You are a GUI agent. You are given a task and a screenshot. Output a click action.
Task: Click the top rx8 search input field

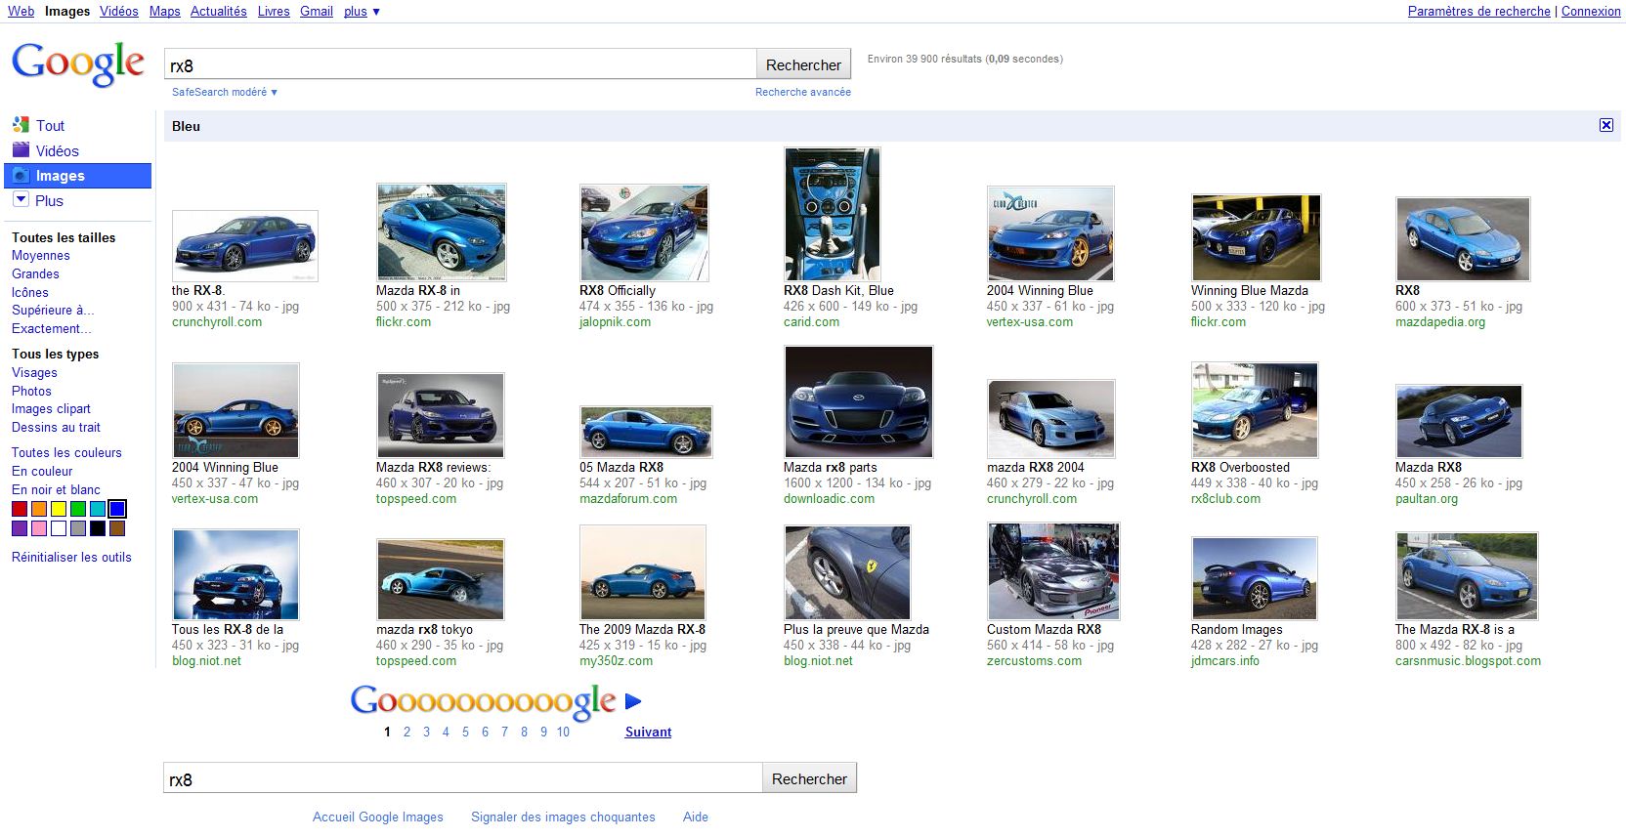[x=459, y=65]
